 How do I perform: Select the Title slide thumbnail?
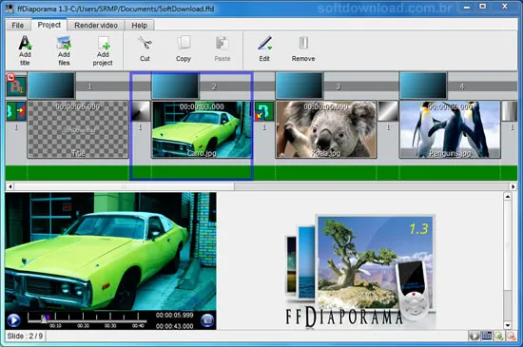78,129
